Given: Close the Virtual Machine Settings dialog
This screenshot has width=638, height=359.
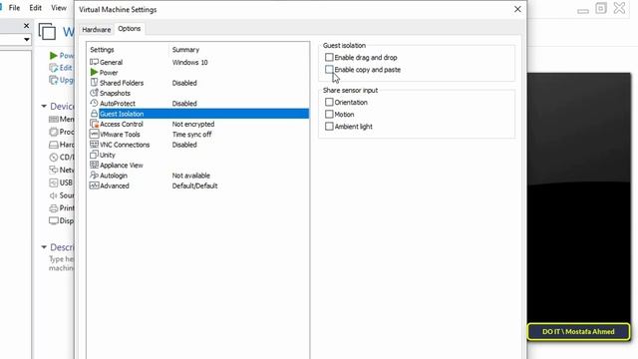Looking at the screenshot, I should pyautogui.click(x=517, y=9).
